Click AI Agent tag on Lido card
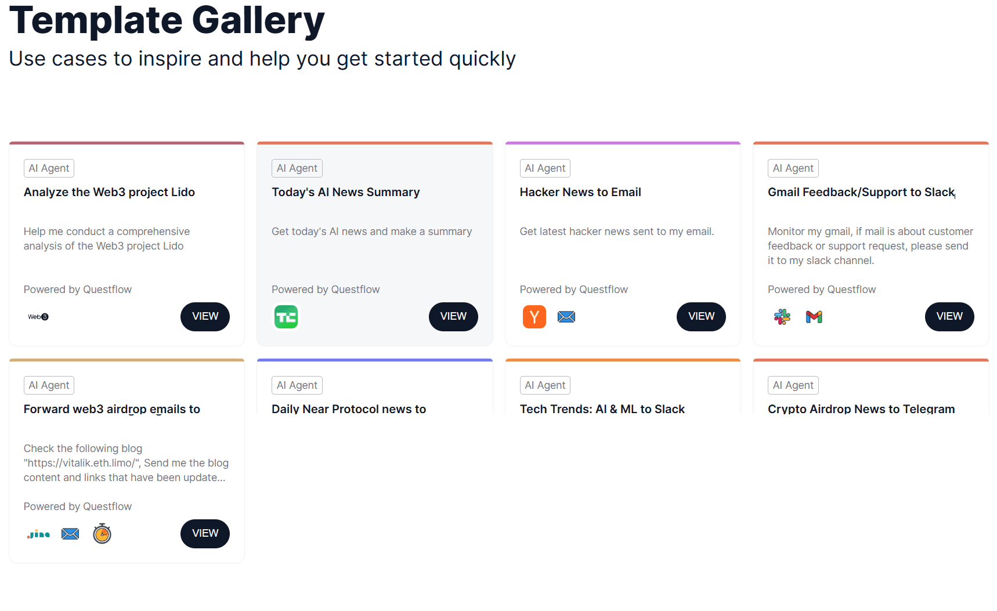997x611 pixels. (49, 168)
